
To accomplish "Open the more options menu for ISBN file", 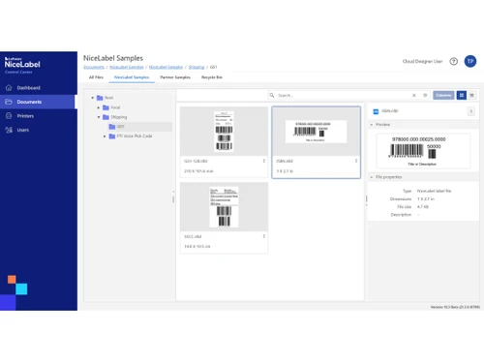I will pos(356,161).
